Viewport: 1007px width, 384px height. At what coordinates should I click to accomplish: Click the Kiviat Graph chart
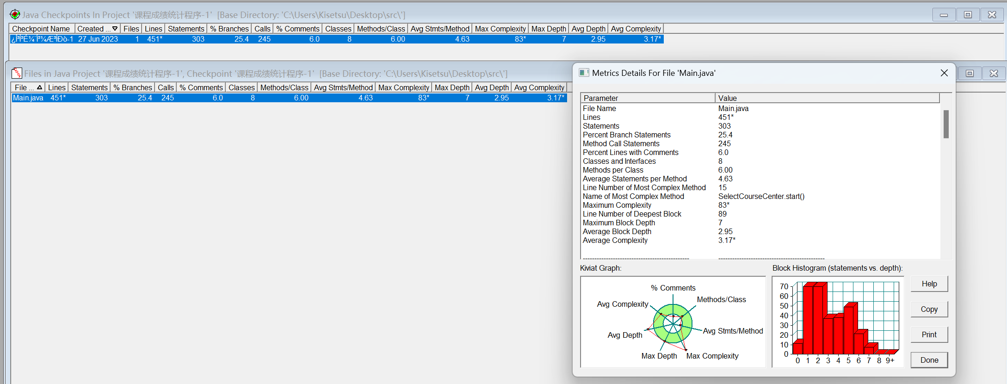[673, 322]
